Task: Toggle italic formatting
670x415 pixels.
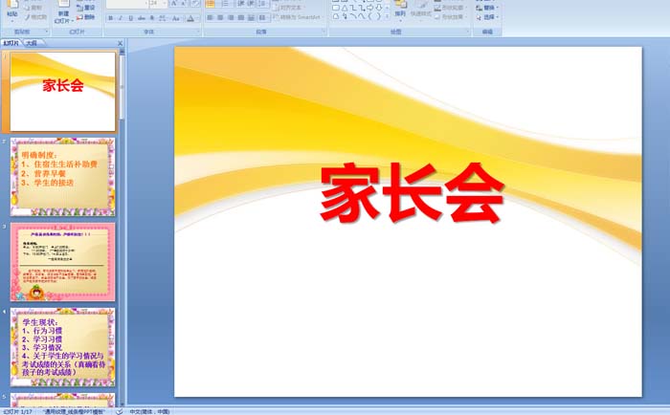Action: click(121, 18)
